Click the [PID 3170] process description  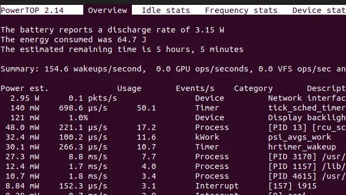[x=307, y=157]
